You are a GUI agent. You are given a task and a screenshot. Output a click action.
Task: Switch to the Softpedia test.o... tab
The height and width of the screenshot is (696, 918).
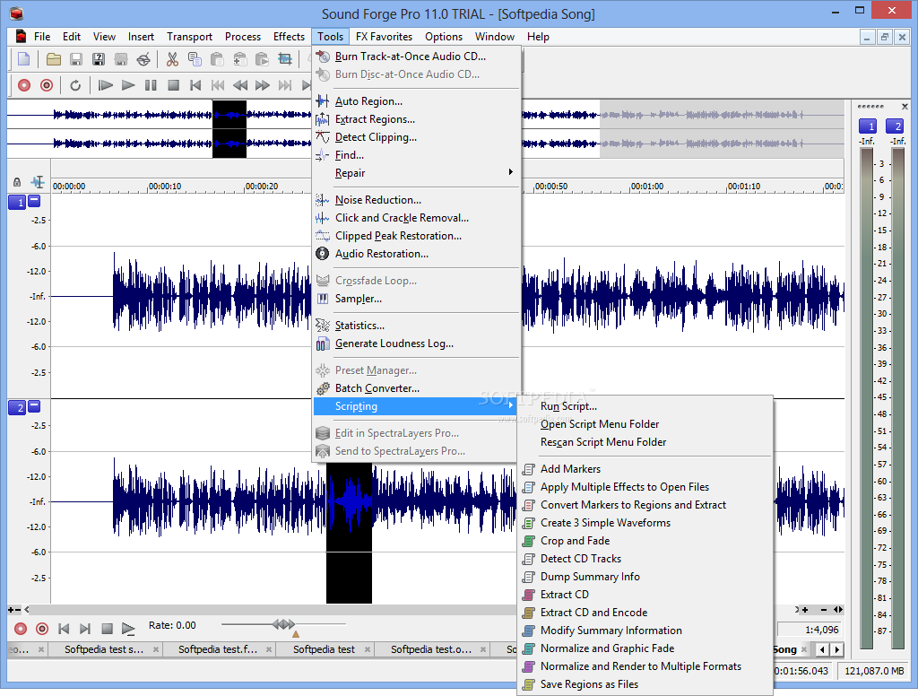tap(431, 649)
